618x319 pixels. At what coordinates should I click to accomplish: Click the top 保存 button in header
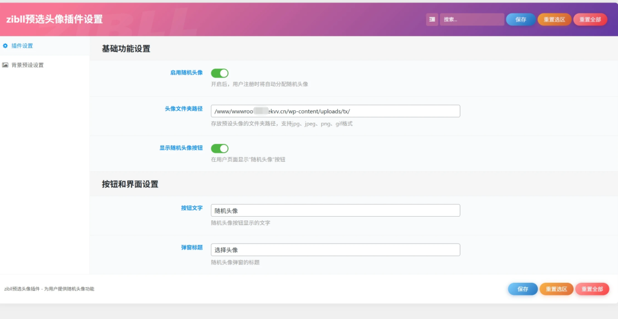tap(521, 20)
